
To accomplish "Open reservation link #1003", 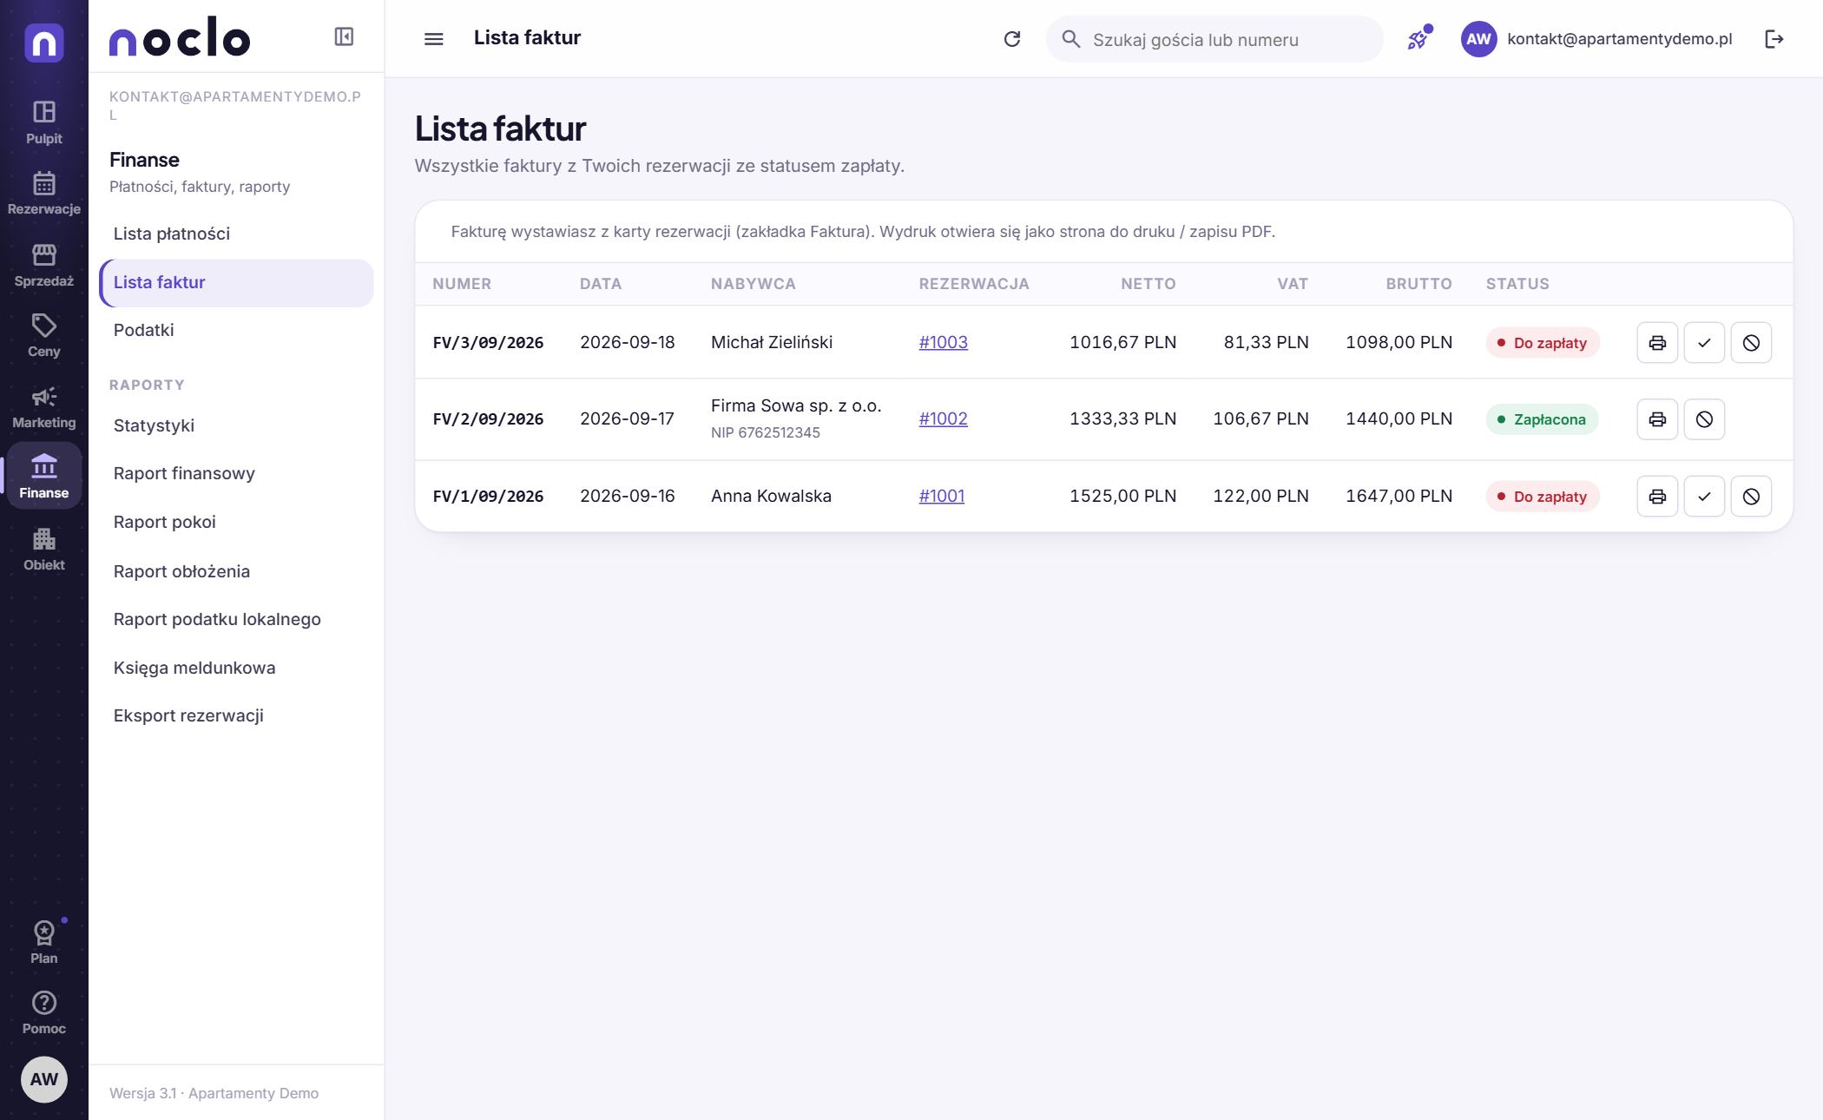I will (943, 342).
